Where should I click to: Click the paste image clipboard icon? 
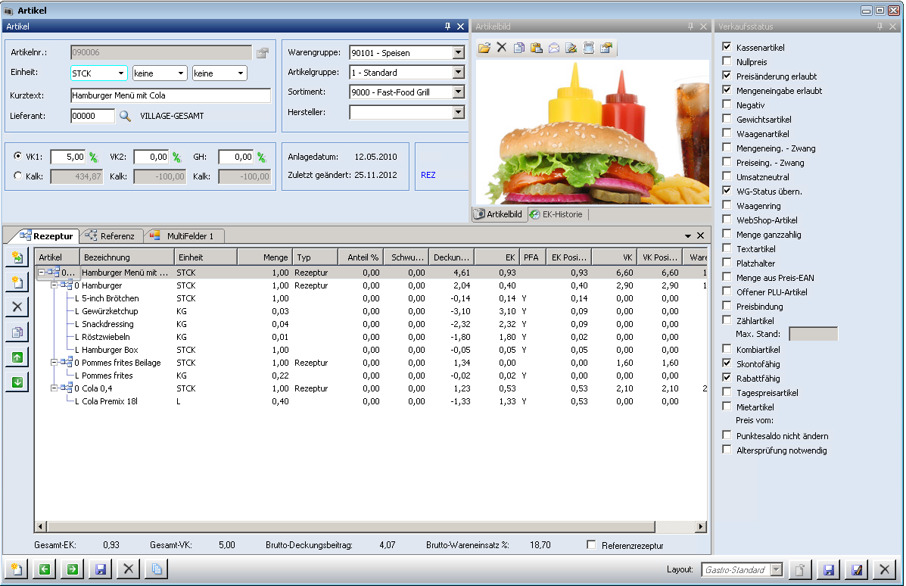click(x=537, y=48)
